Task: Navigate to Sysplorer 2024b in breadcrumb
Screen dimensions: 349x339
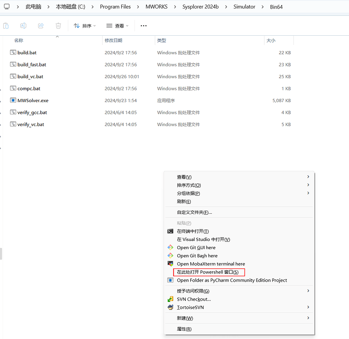Action: (x=201, y=7)
